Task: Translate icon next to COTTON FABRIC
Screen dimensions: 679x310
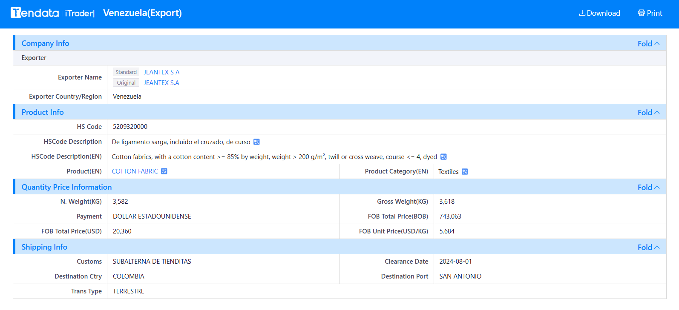Action: (164, 171)
